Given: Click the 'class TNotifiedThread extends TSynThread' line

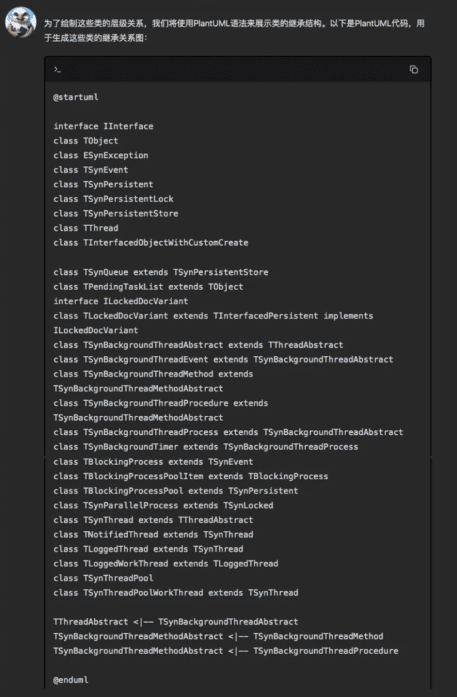Looking at the screenshot, I should (153, 534).
